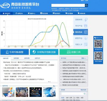Click the STI platform logo

click(5, 5)
